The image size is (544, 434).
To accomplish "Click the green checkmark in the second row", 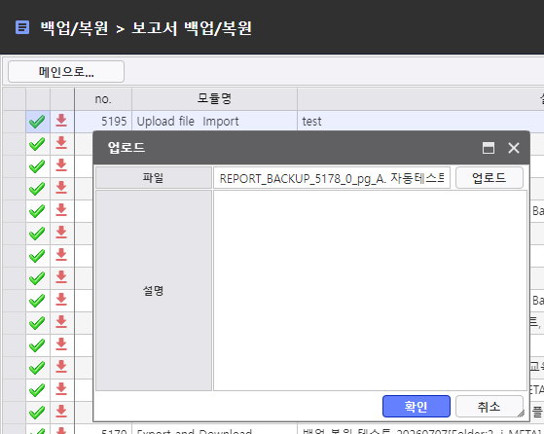I will pyautogui.click(x=37, y=144).
